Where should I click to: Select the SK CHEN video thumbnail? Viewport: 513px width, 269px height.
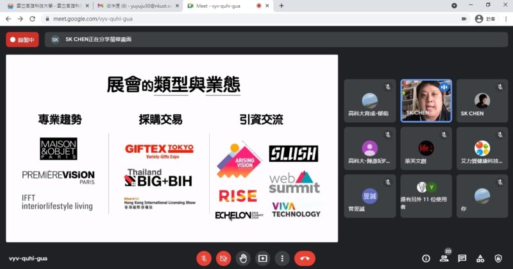coord(426,101)
